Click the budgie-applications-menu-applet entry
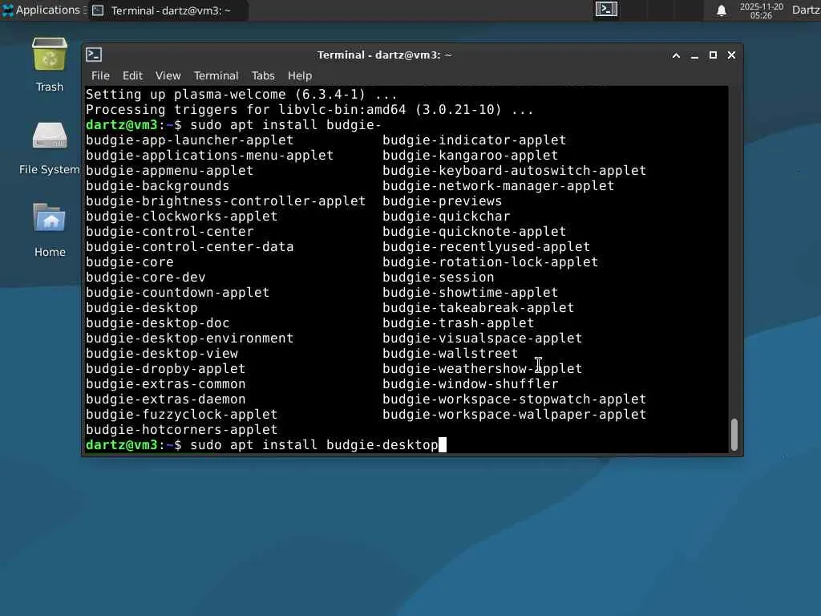Viewport: 821px width, 616px height. click(x=209, y=155)
